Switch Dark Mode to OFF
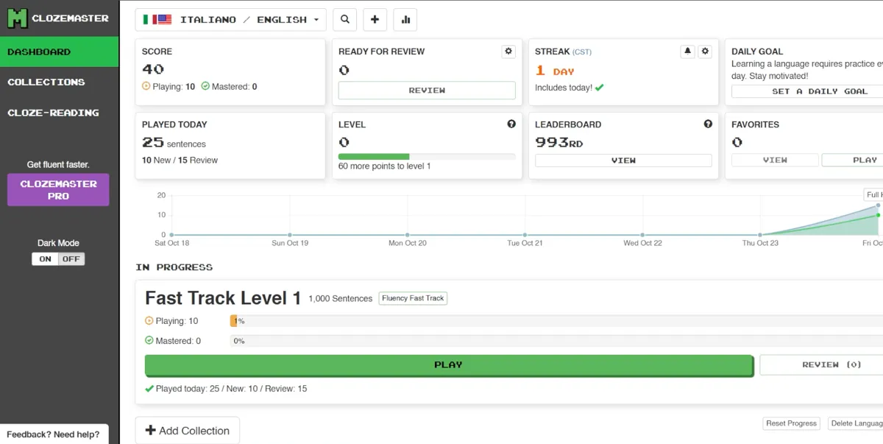This screenshot has width=883, height=444. pyautogui.click(x=71, y=259)
